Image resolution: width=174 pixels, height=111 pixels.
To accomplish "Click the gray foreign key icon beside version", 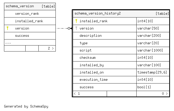I will coord(76,28).
